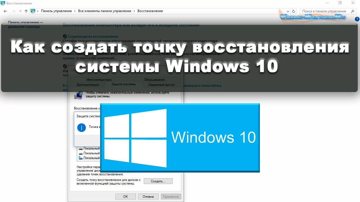Expand chevron after Панель управления breadcrumb
Image resolution: width=360 pixels, height=202 pixels.
tap(75, 11)
